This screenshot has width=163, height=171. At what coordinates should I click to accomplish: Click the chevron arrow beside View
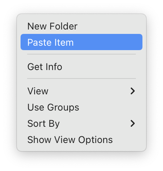[x=133, y=91]
